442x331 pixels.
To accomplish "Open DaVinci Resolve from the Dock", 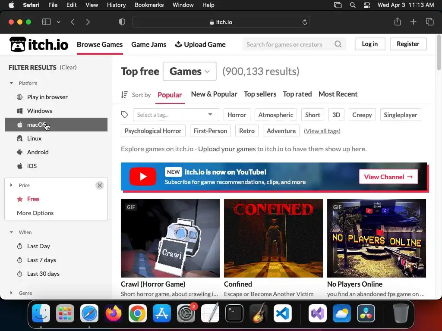I will coord(366,313).
